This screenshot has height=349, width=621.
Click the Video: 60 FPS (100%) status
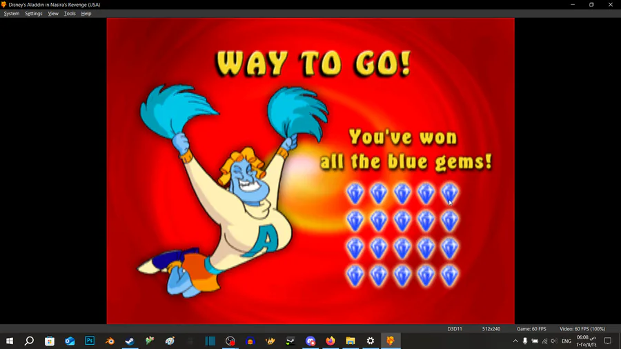582,329
